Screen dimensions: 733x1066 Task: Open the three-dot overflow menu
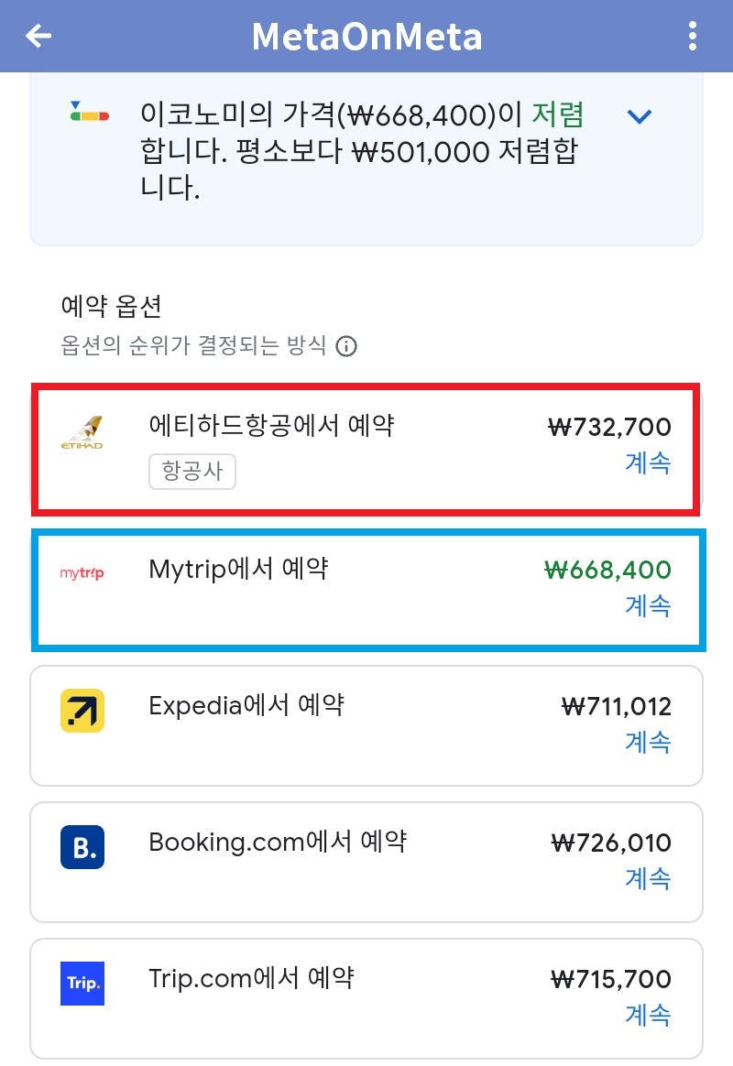(692, 36)
